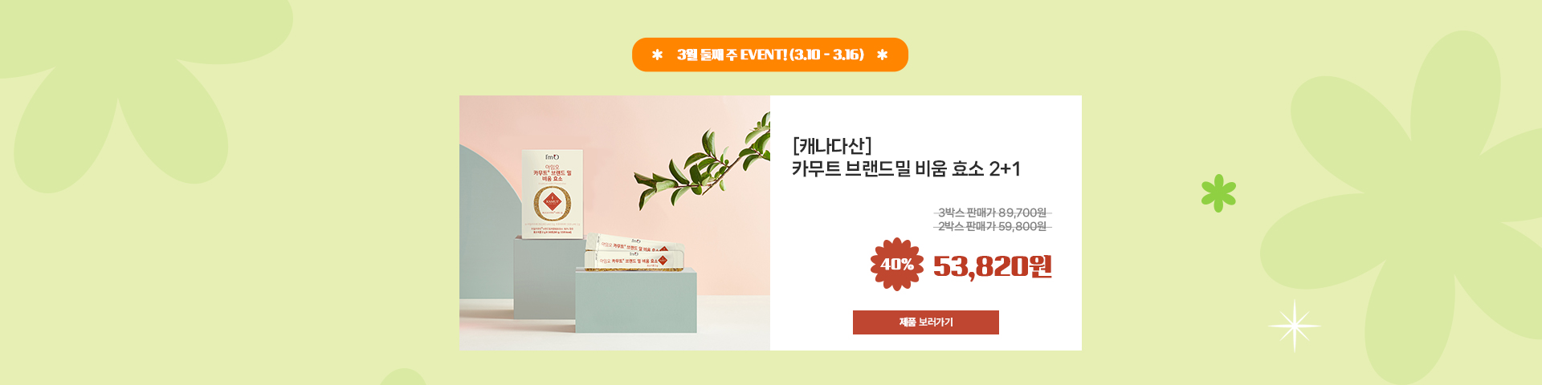This screenshot has width=1542, height=385.
Task: Open the orange 3월 둘째 주 EVENT banner
Action: click(770, 55)
